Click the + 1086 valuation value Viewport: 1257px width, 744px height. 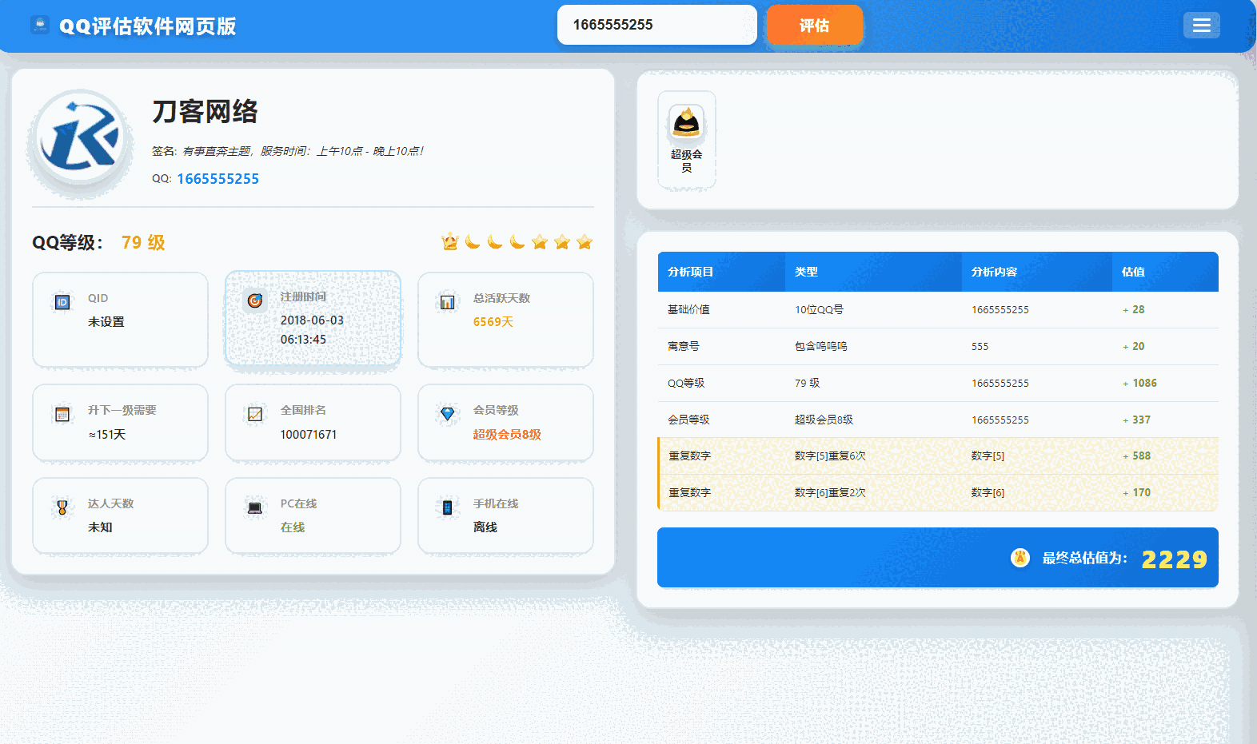1139,383
